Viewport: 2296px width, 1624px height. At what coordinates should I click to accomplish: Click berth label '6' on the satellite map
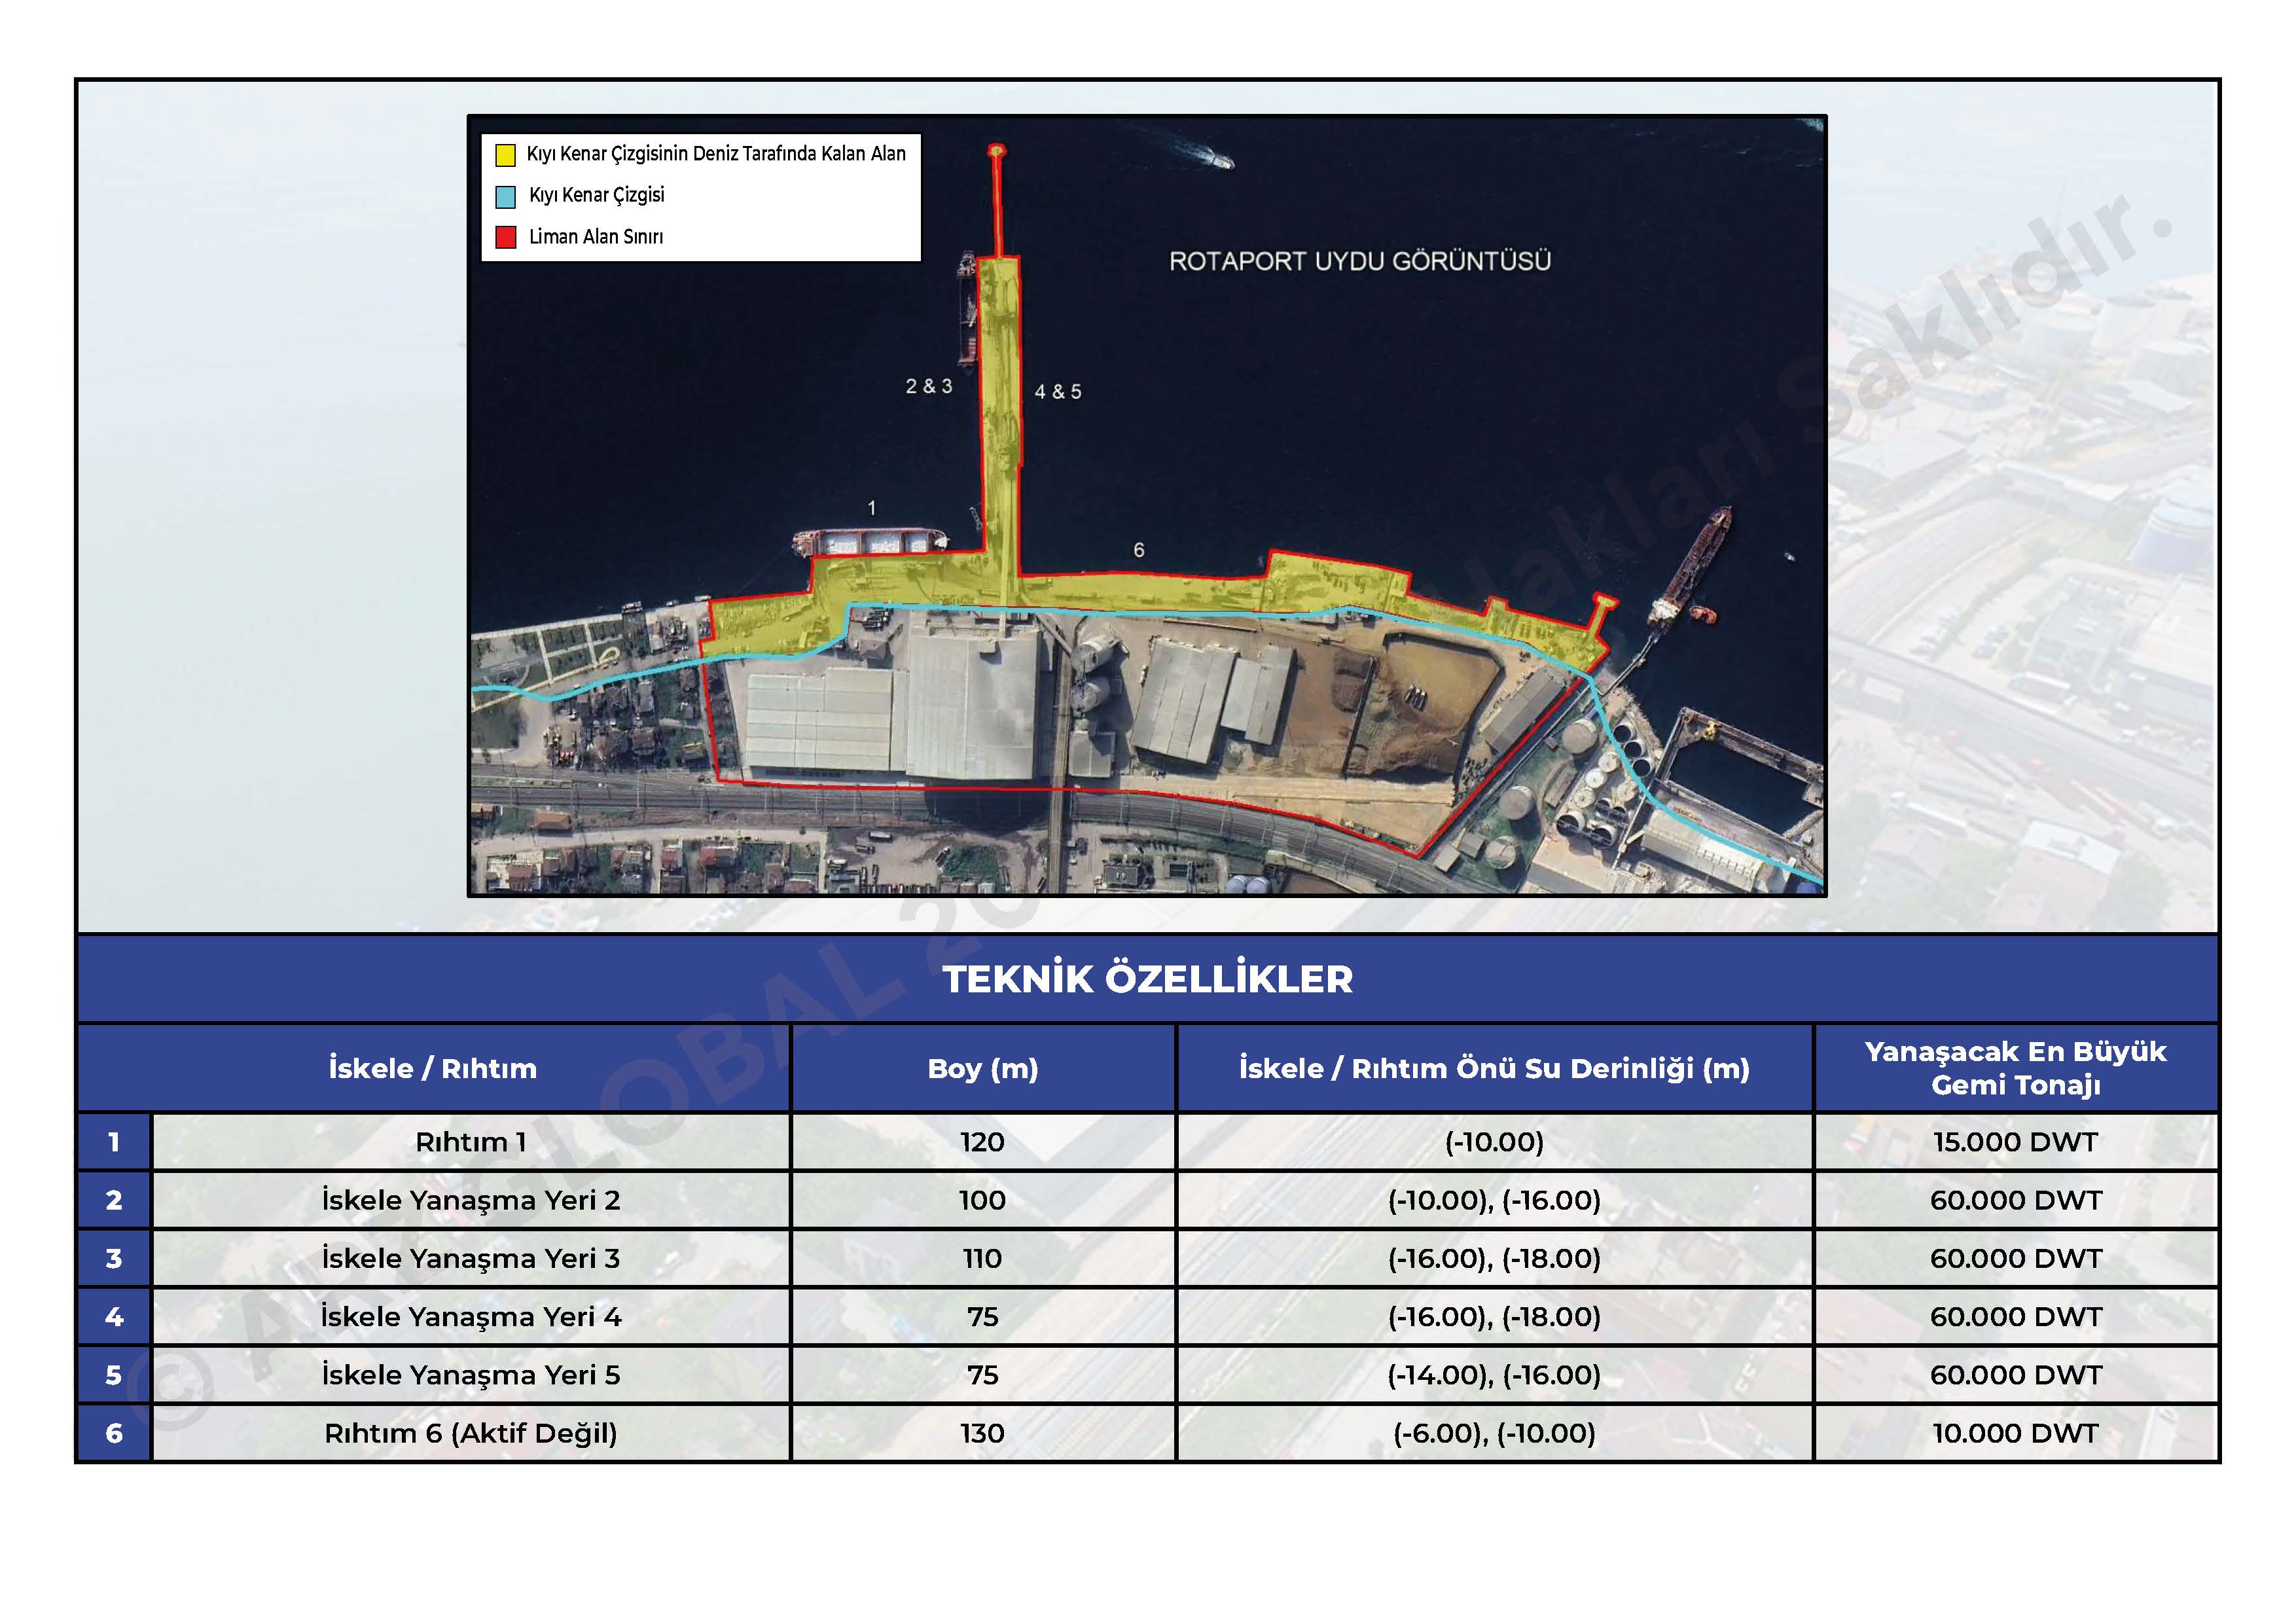coord(1139,550)
